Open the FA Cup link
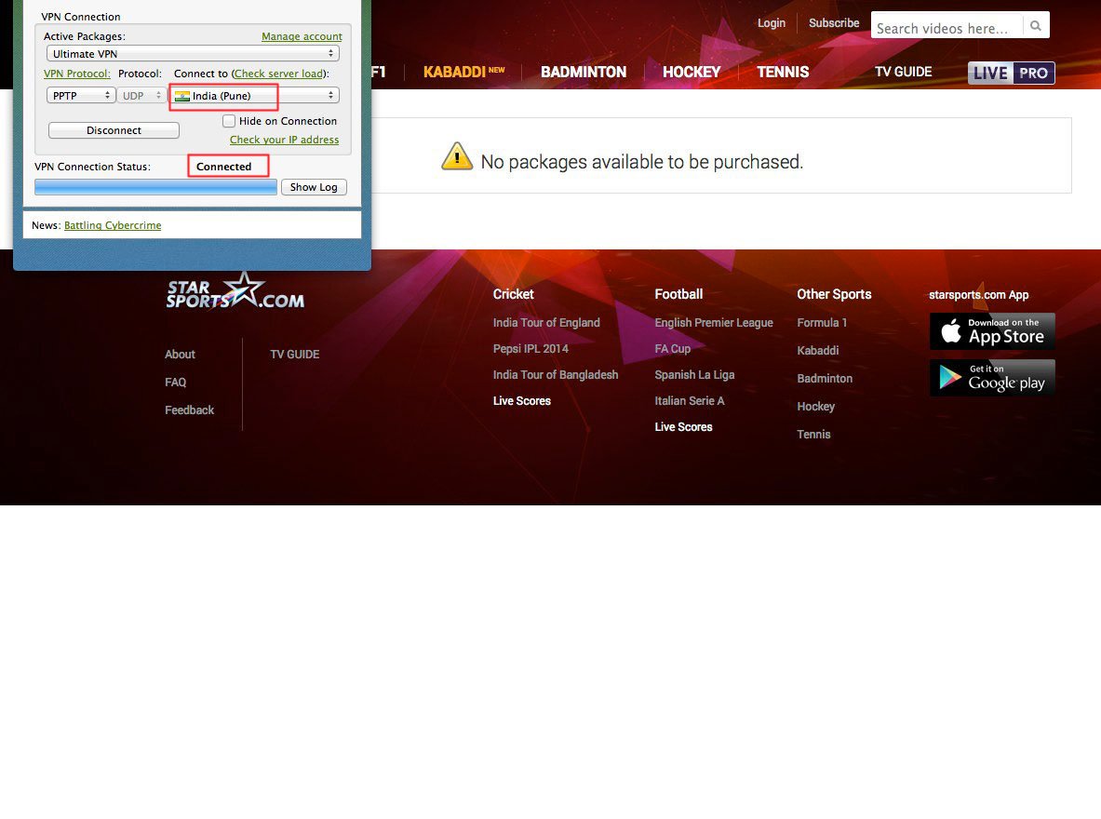Screen dimensions: 1101x819 (673, 349)
